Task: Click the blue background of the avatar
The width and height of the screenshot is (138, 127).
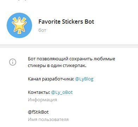Action: coord(10,32)
